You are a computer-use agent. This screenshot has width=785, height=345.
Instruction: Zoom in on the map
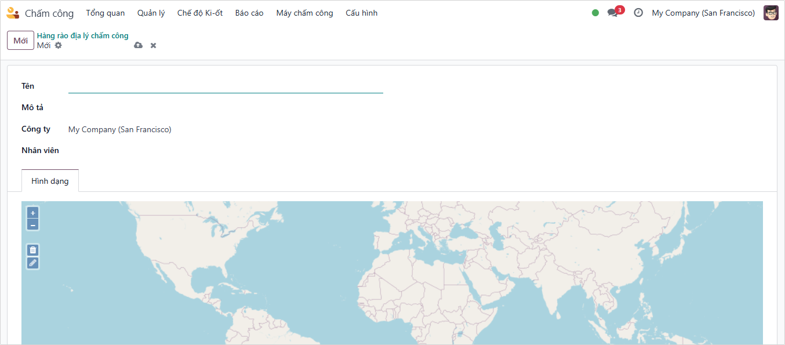33,213
